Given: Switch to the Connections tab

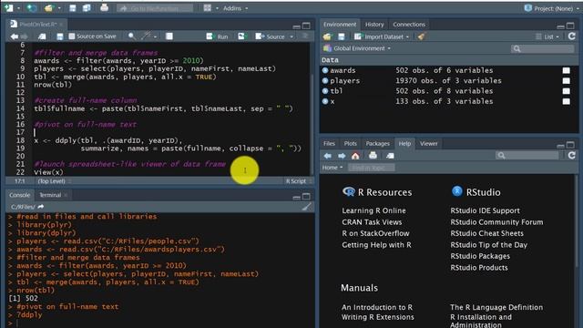Looking at the screenshot, I should coord(409,25).
